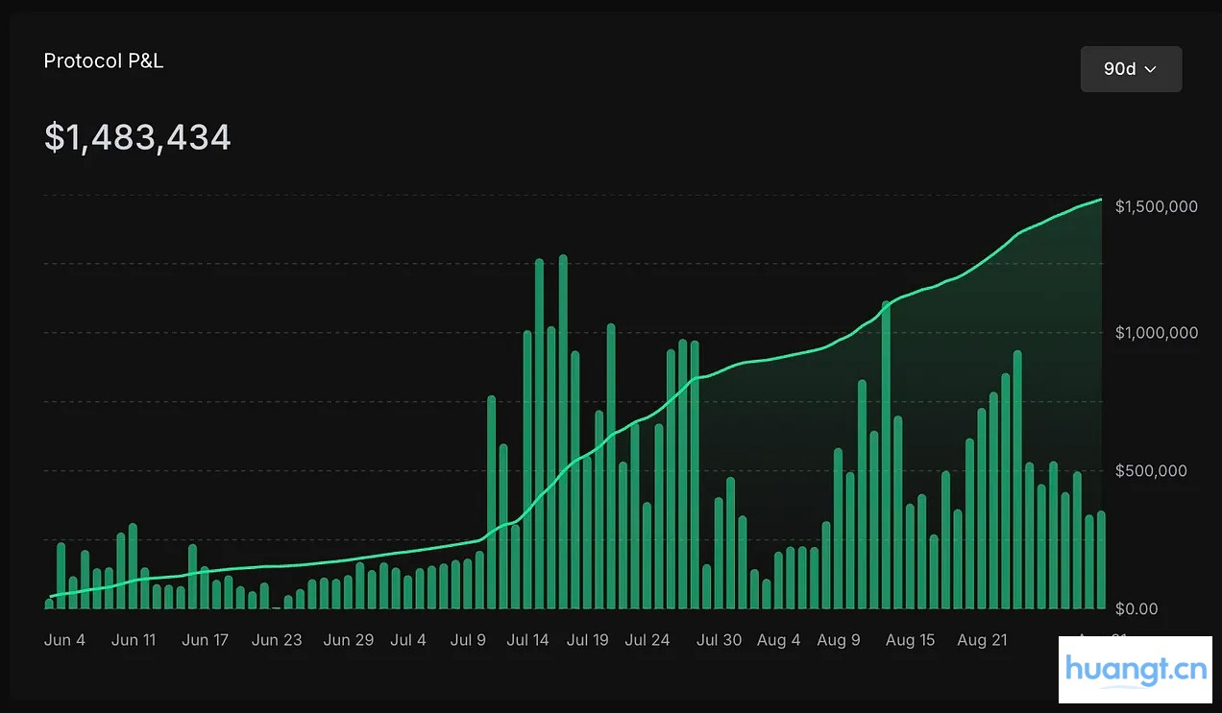Click the $1,000,000 y-axis label
The width and height of the screenshot is (1222, 713).
tap(1156, 333)
